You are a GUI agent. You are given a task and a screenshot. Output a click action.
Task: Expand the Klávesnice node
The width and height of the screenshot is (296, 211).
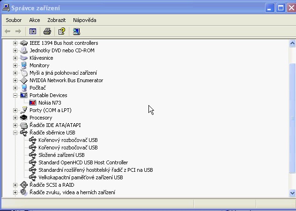(x=15, y=58)
